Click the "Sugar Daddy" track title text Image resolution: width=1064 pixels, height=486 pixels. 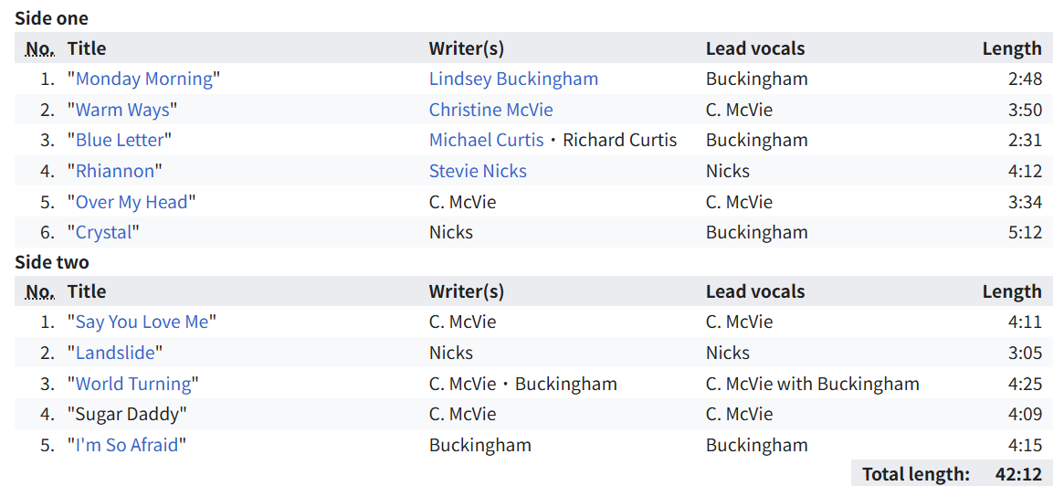pos(127,414)
